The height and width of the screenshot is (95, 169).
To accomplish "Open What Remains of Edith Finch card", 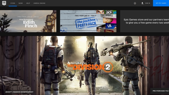I will [x=28, y=21].
